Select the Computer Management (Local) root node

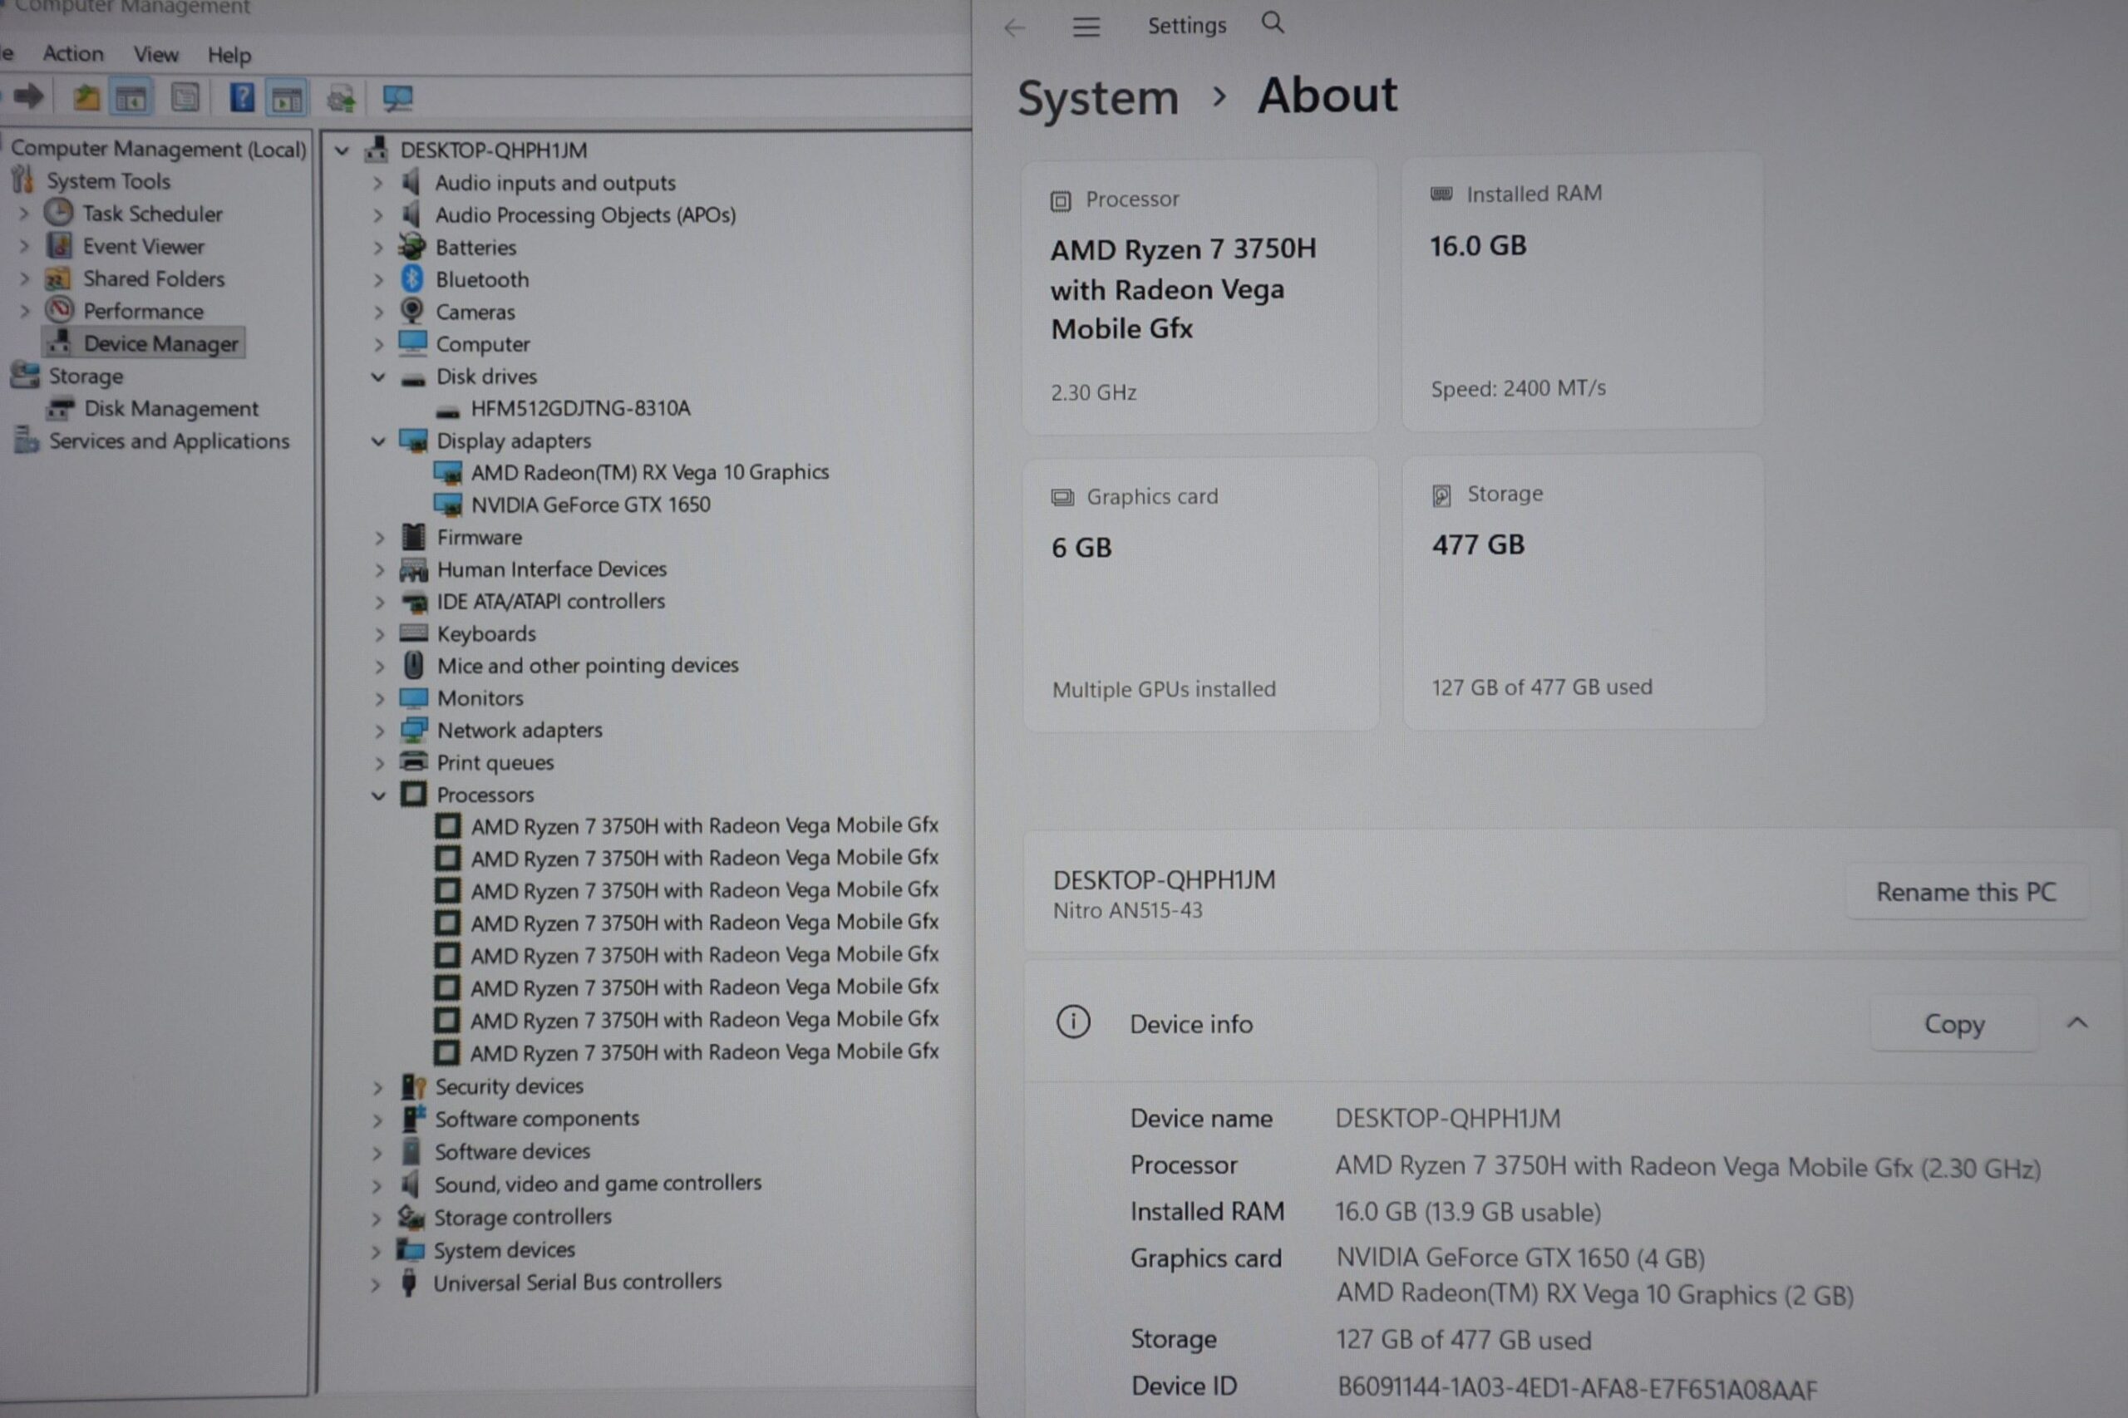158,148
